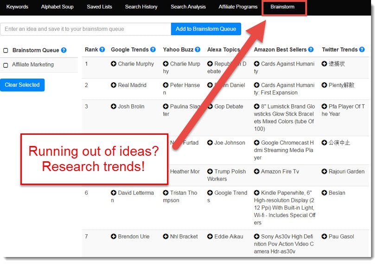Open help icon beside Yahoo Buzz

pyautogui.click(x=198, y=50)
